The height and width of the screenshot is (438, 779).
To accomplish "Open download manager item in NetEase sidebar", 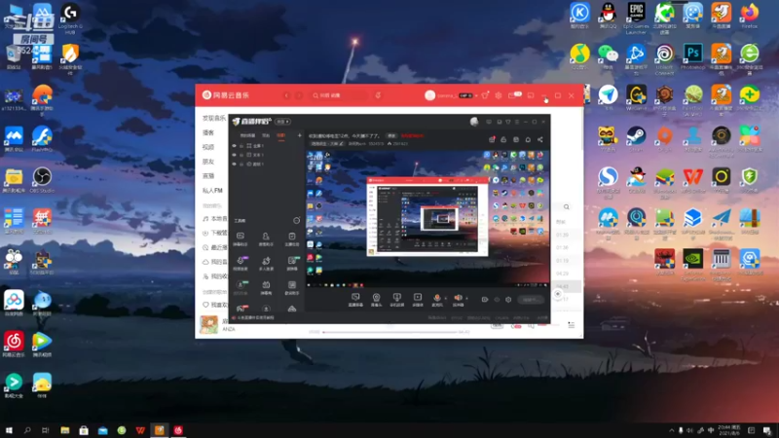I will click(x=214, y=233).
